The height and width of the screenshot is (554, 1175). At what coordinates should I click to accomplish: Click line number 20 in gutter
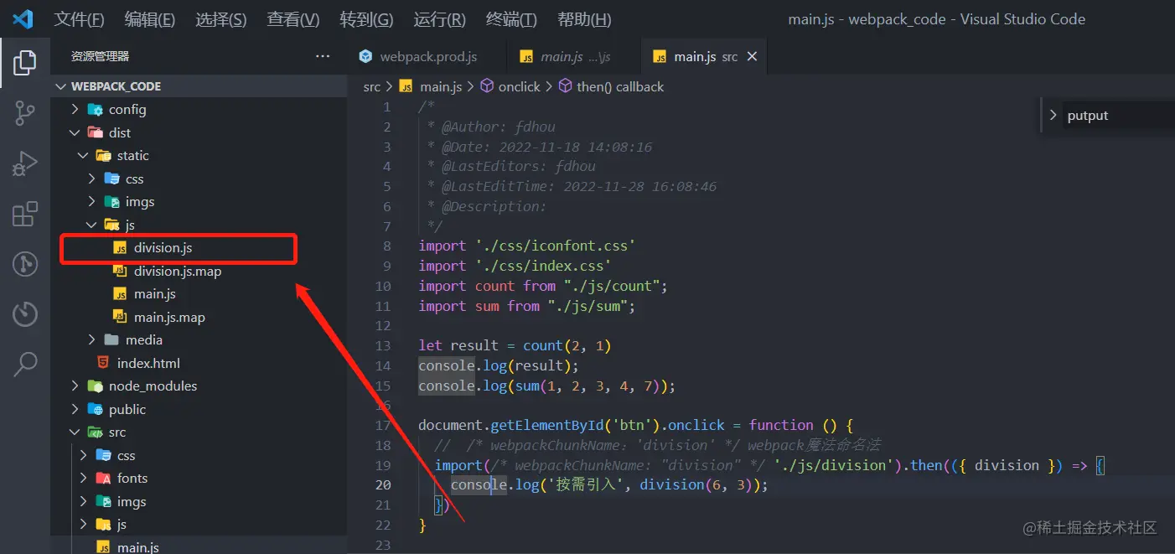383,484
